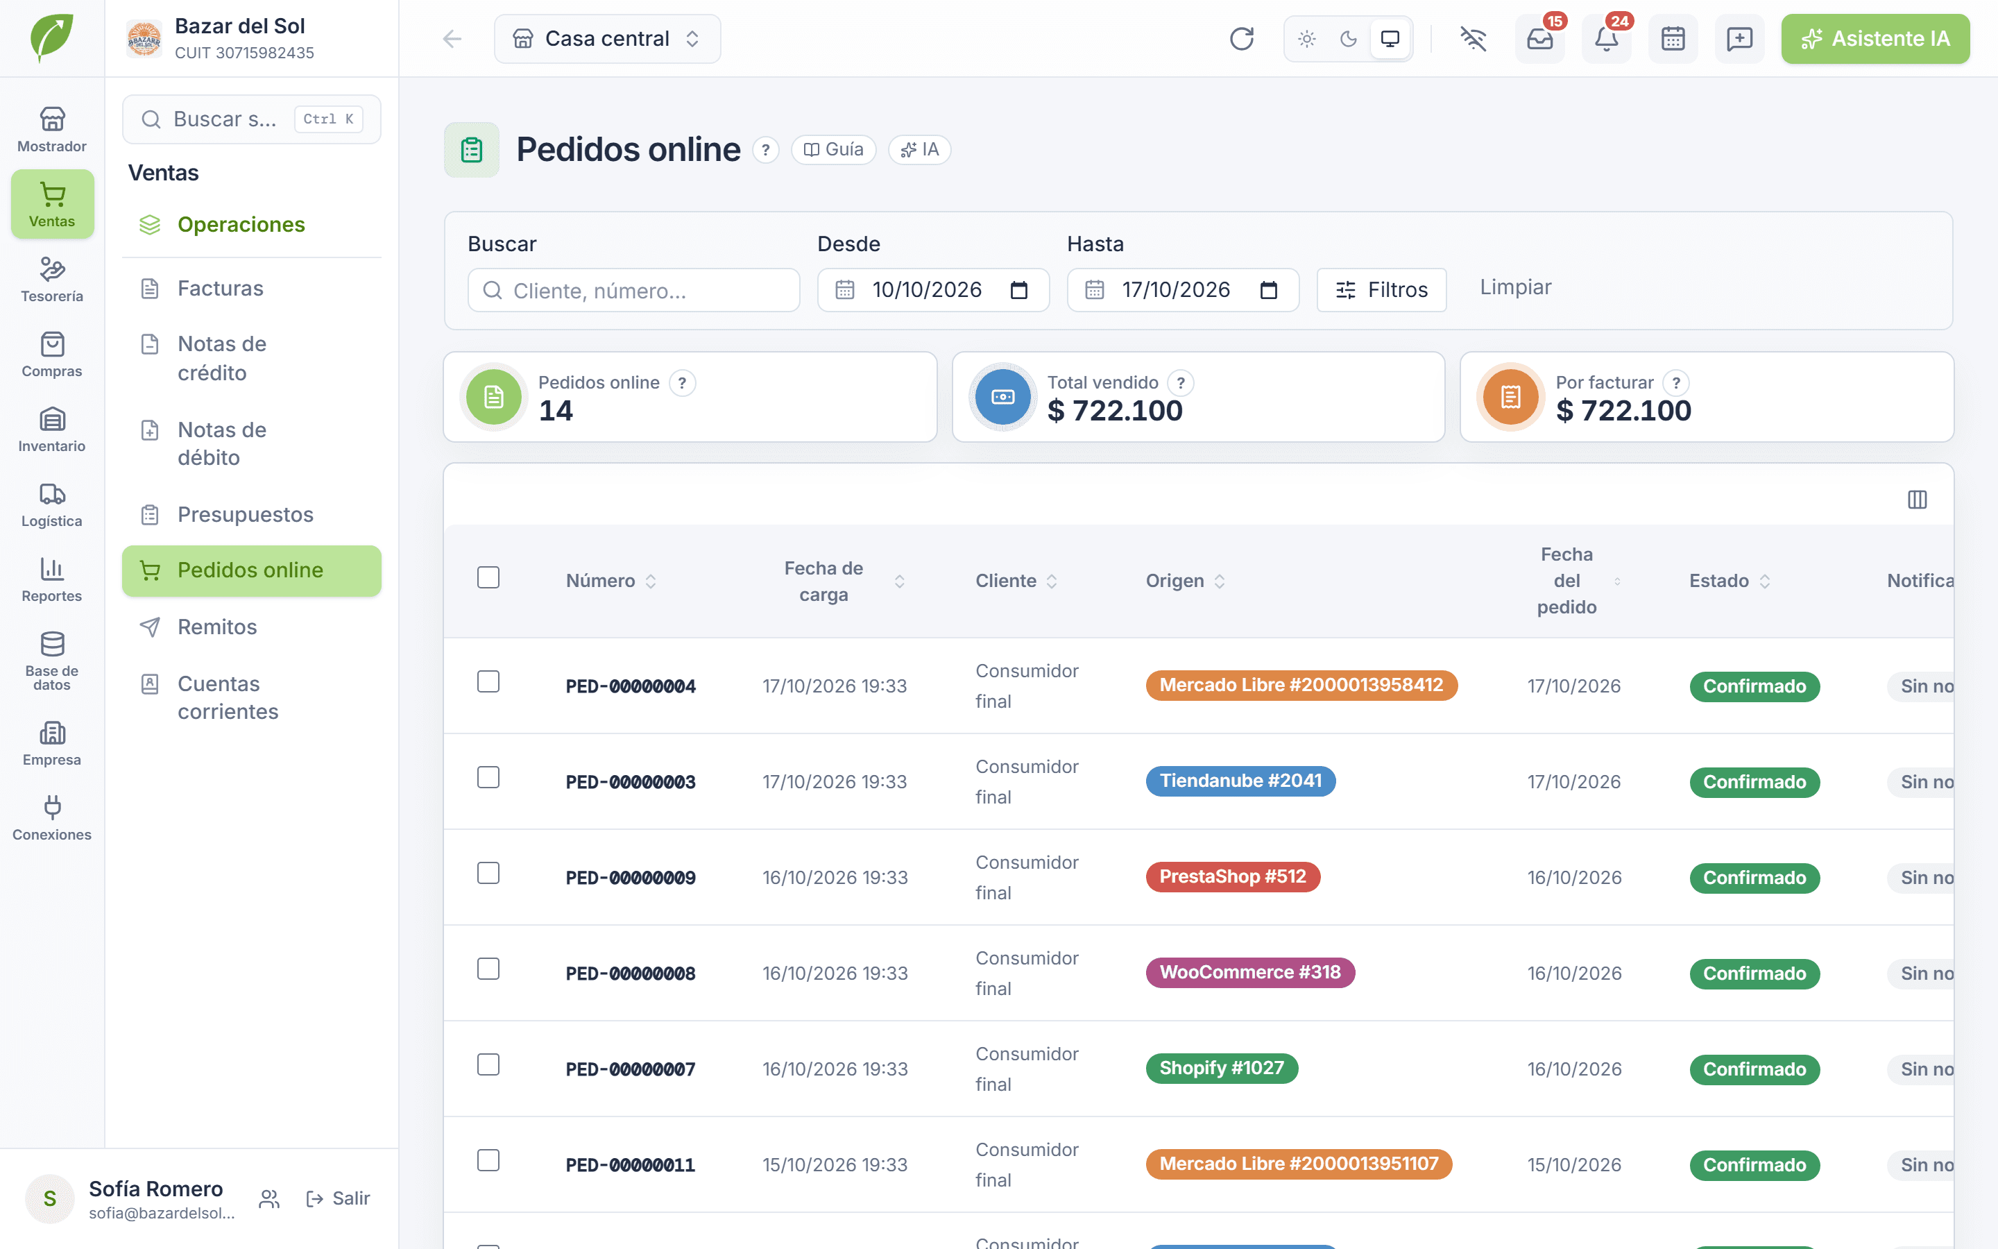Open Base de datos module
This screenshot has height=1249, width=1998.
(52, 661)
